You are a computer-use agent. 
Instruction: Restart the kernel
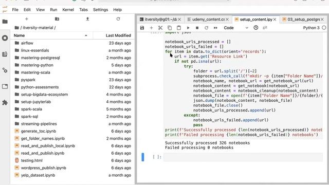click(x=207, y=28)
